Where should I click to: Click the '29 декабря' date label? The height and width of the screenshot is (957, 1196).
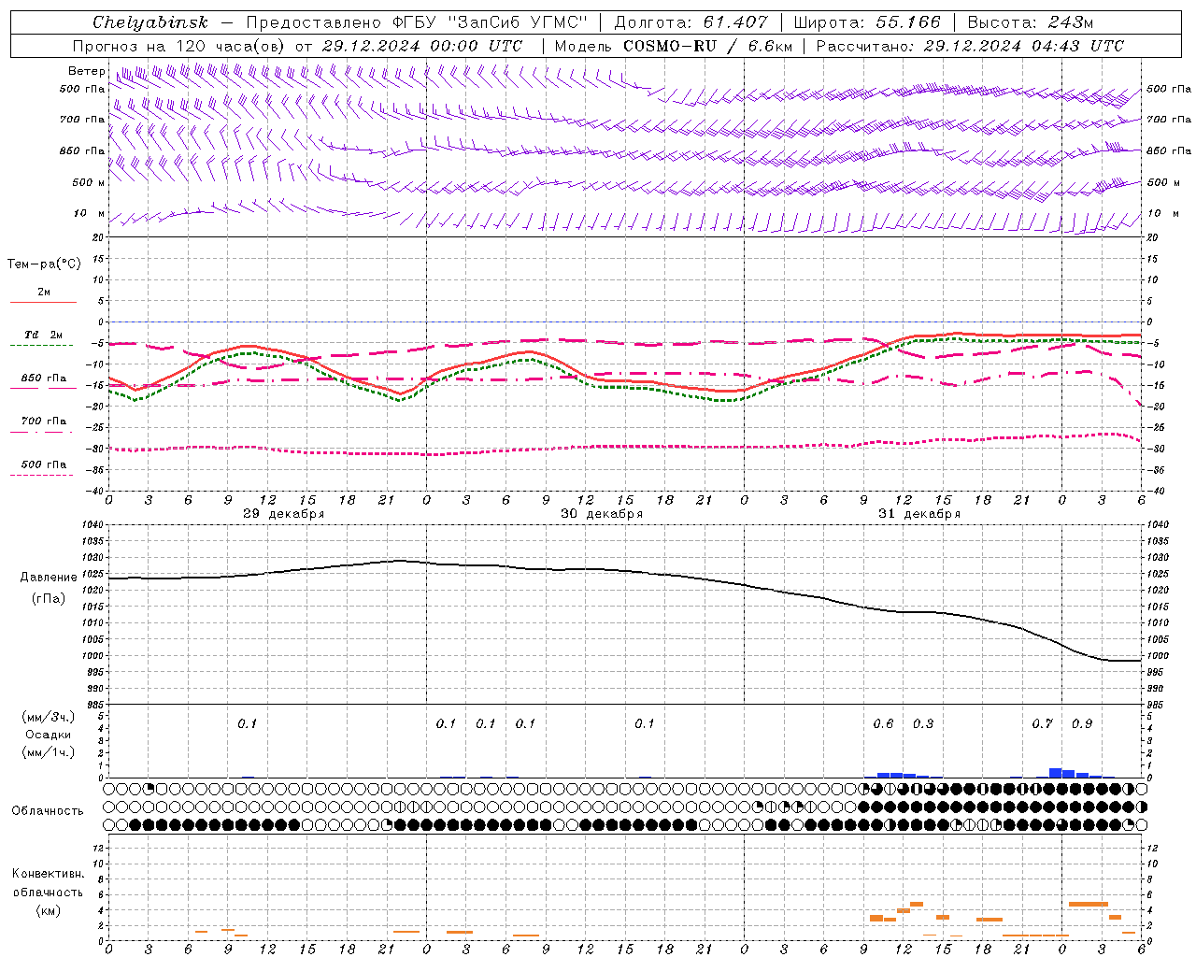(x=284, y=514)
